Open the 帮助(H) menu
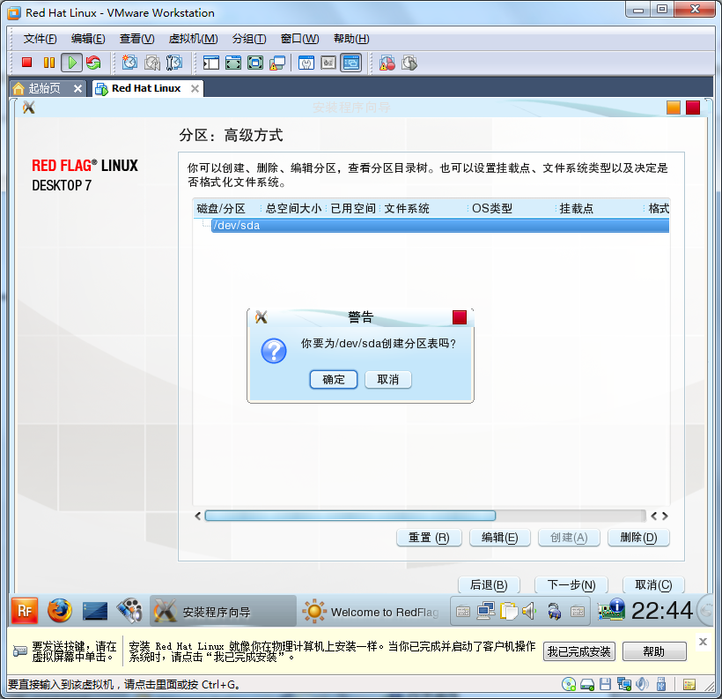722x699 pixels. (x=351, y=39)
